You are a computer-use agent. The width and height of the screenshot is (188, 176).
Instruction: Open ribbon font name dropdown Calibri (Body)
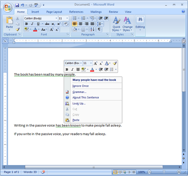click(x=56, y=18)
